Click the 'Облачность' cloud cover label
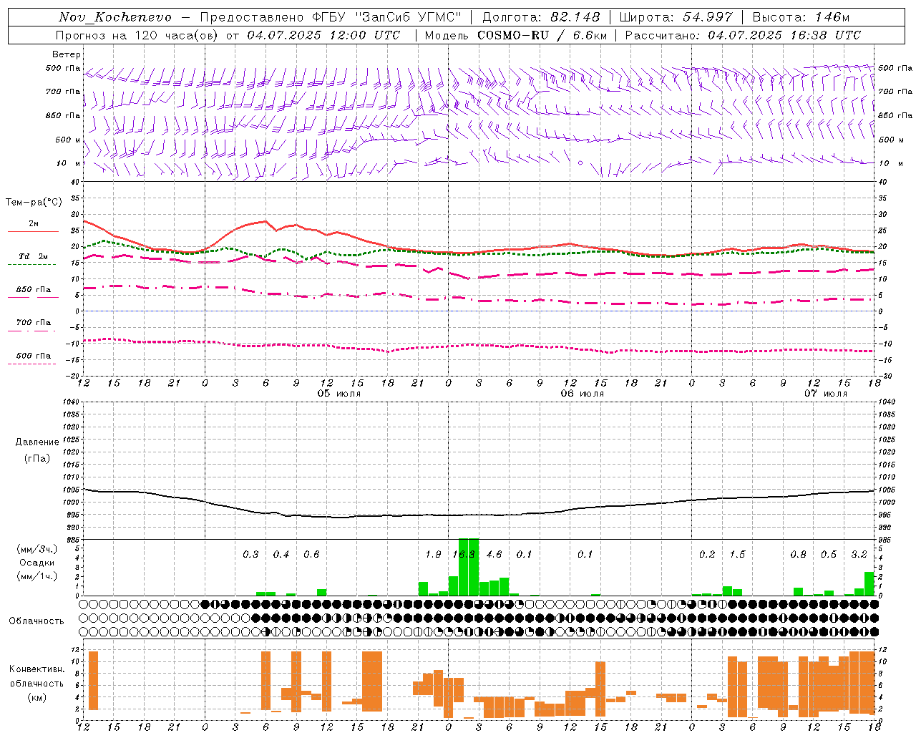Screen dimensions: 916x733 pyautogui.click(x=36, y=621)
